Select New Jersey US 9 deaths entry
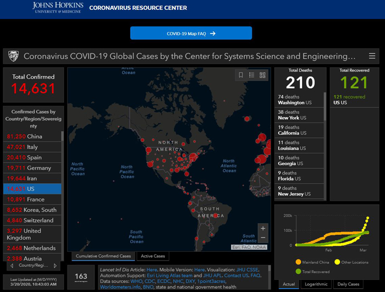 pyautogui.click(x=299, y=191)
